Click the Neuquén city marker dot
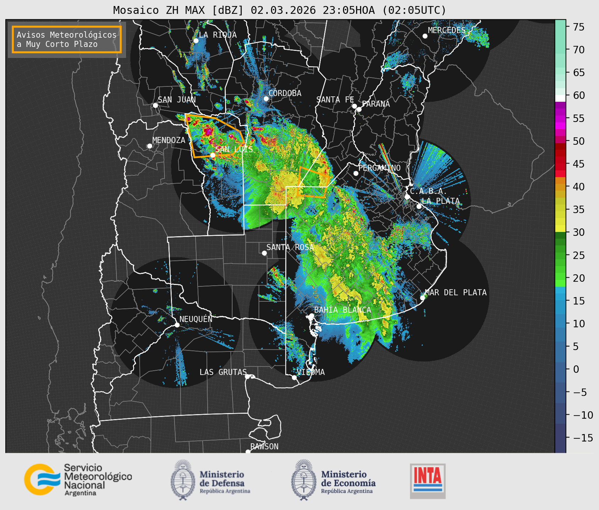599x510 pixels. coord(177,325)
